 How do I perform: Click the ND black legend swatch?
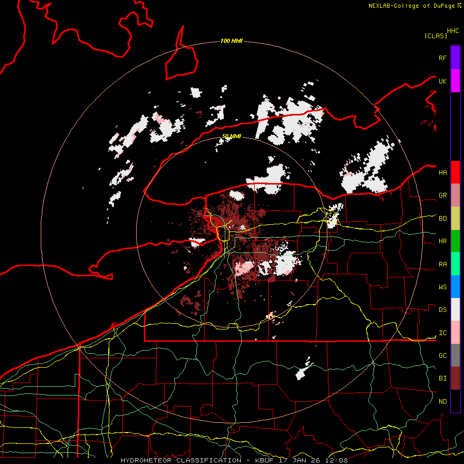455,401
